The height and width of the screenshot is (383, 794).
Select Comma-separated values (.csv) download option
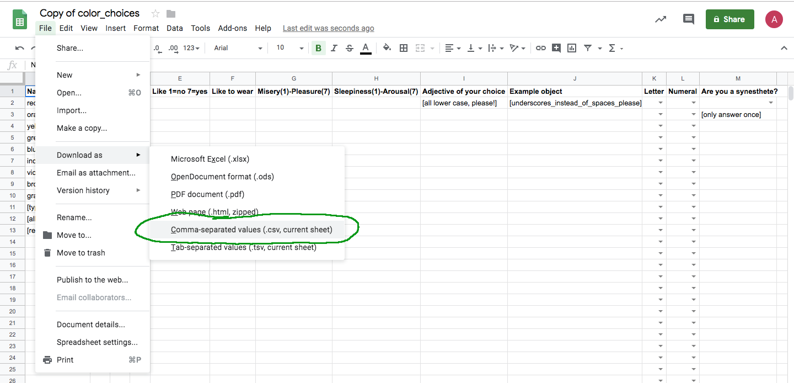tap(251, 230)
